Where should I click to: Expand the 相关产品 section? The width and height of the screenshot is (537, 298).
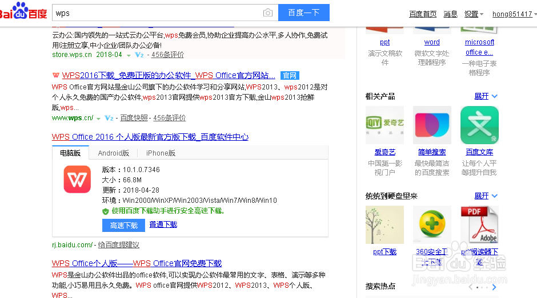[486, 96]
